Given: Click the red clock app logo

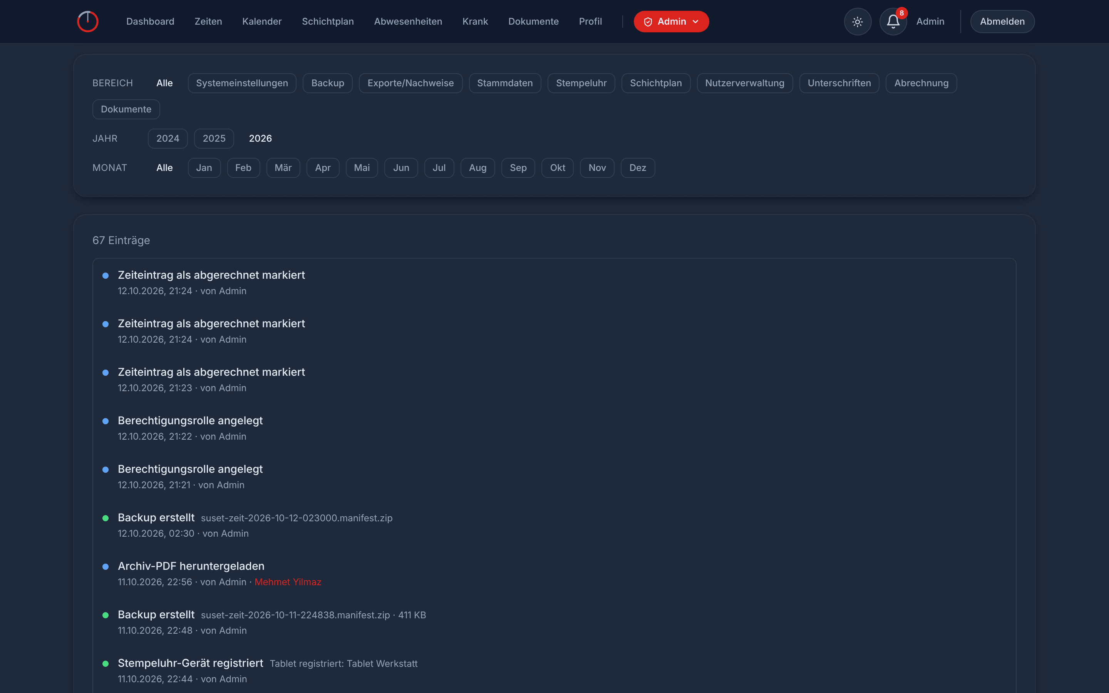Looking at the screenshot, I should point(87,22).
